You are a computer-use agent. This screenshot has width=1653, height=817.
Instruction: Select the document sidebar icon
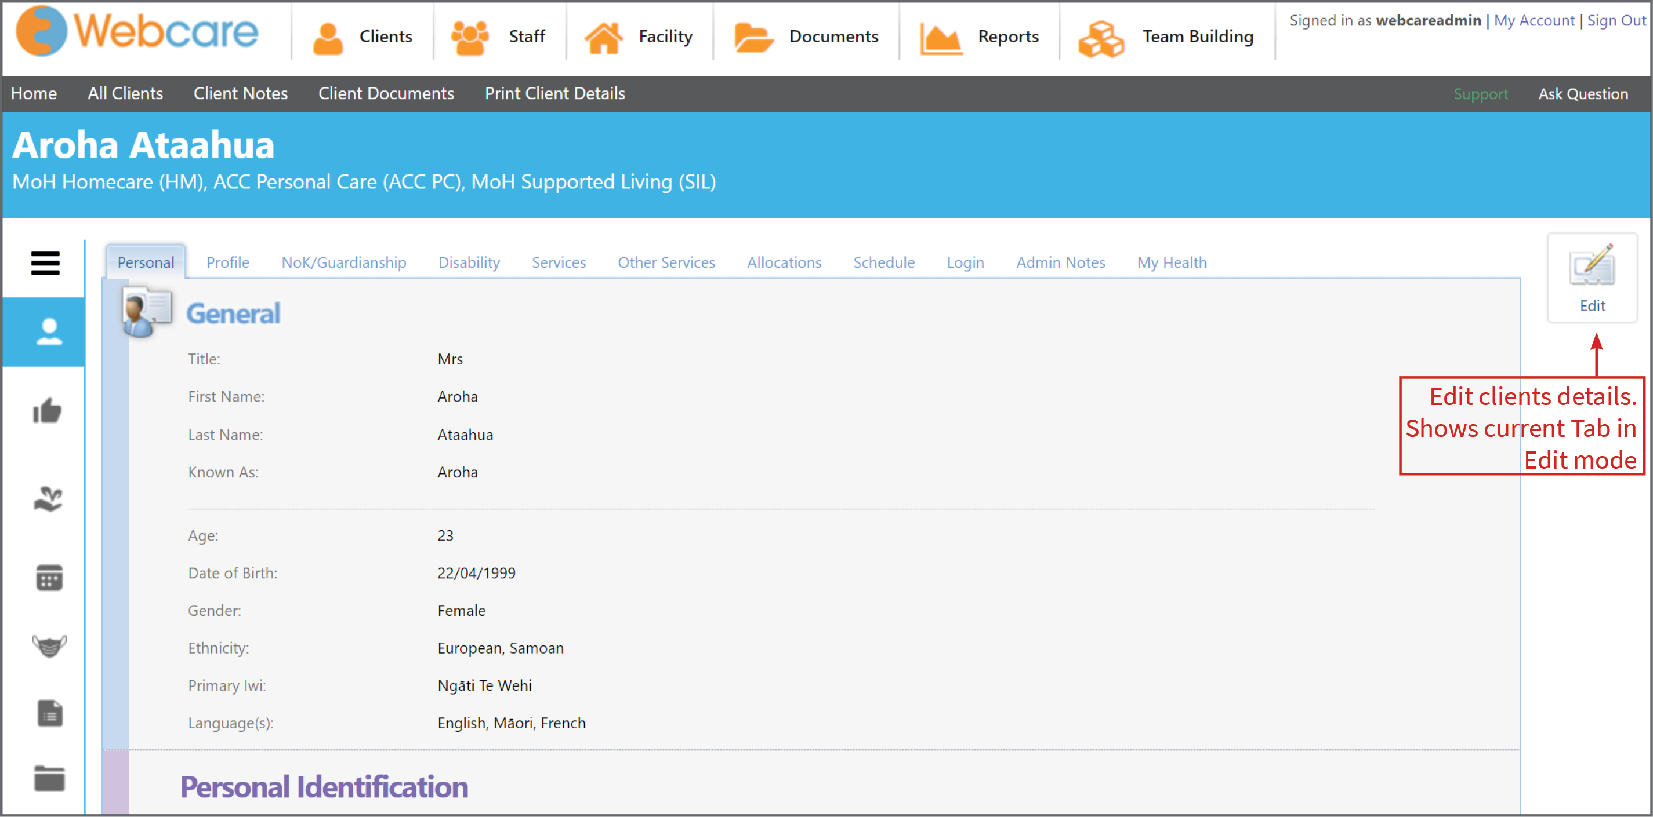[x=49, y=713]
